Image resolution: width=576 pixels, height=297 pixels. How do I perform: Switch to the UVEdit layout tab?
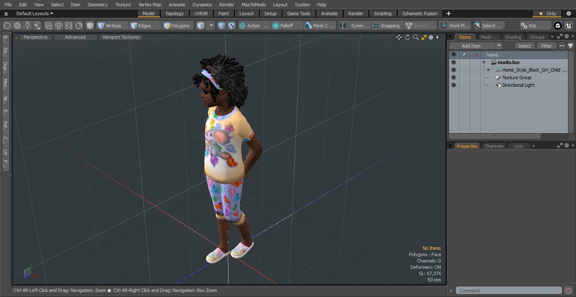[201, 13]
